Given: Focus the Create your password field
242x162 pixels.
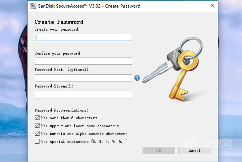Looking at the screenshot, I should pos(83,38).
